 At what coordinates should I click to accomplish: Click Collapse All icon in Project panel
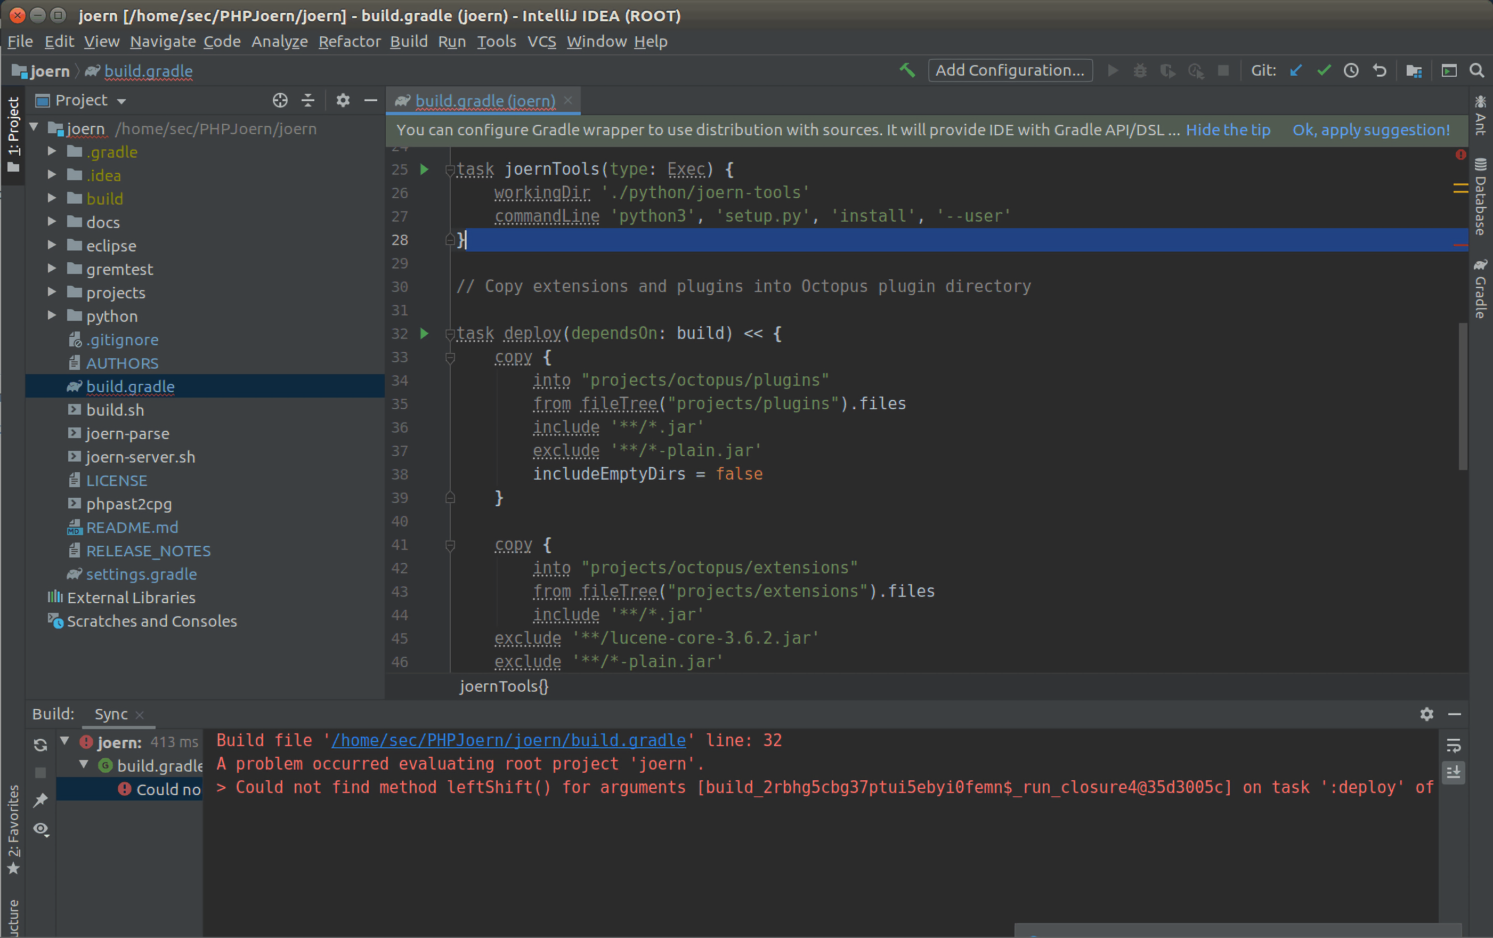point(308,100)
